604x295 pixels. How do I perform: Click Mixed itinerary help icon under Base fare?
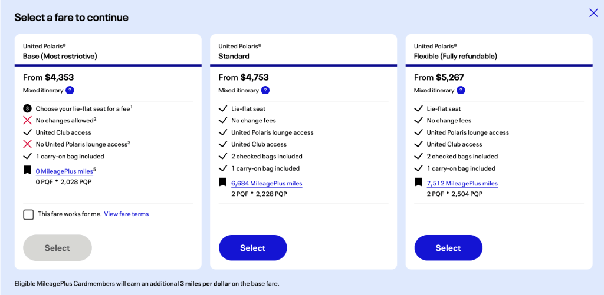pyautogui.click(x=70, y=90)
